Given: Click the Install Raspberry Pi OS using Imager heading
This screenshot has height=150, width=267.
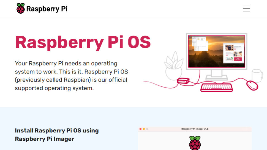Looking at the screenshot, I should tap(57, 135).
